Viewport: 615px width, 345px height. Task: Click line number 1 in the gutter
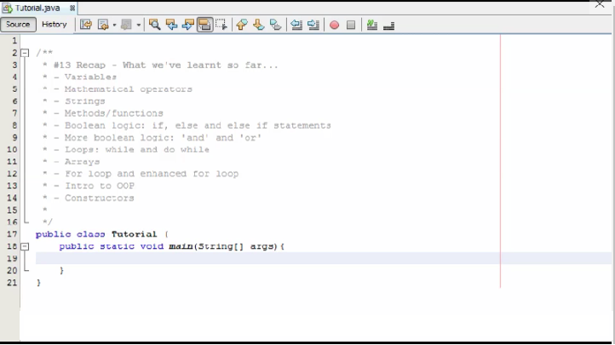click(14, 40)
